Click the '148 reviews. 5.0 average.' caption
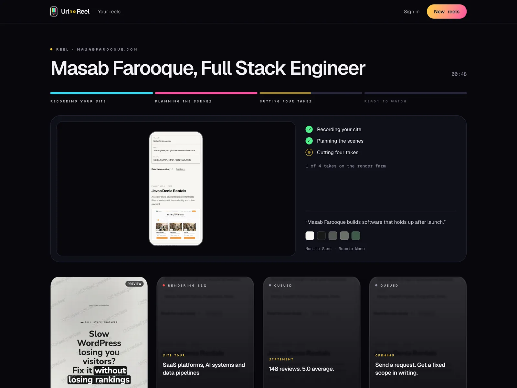517x388 pixels. [x=301, y=369]
